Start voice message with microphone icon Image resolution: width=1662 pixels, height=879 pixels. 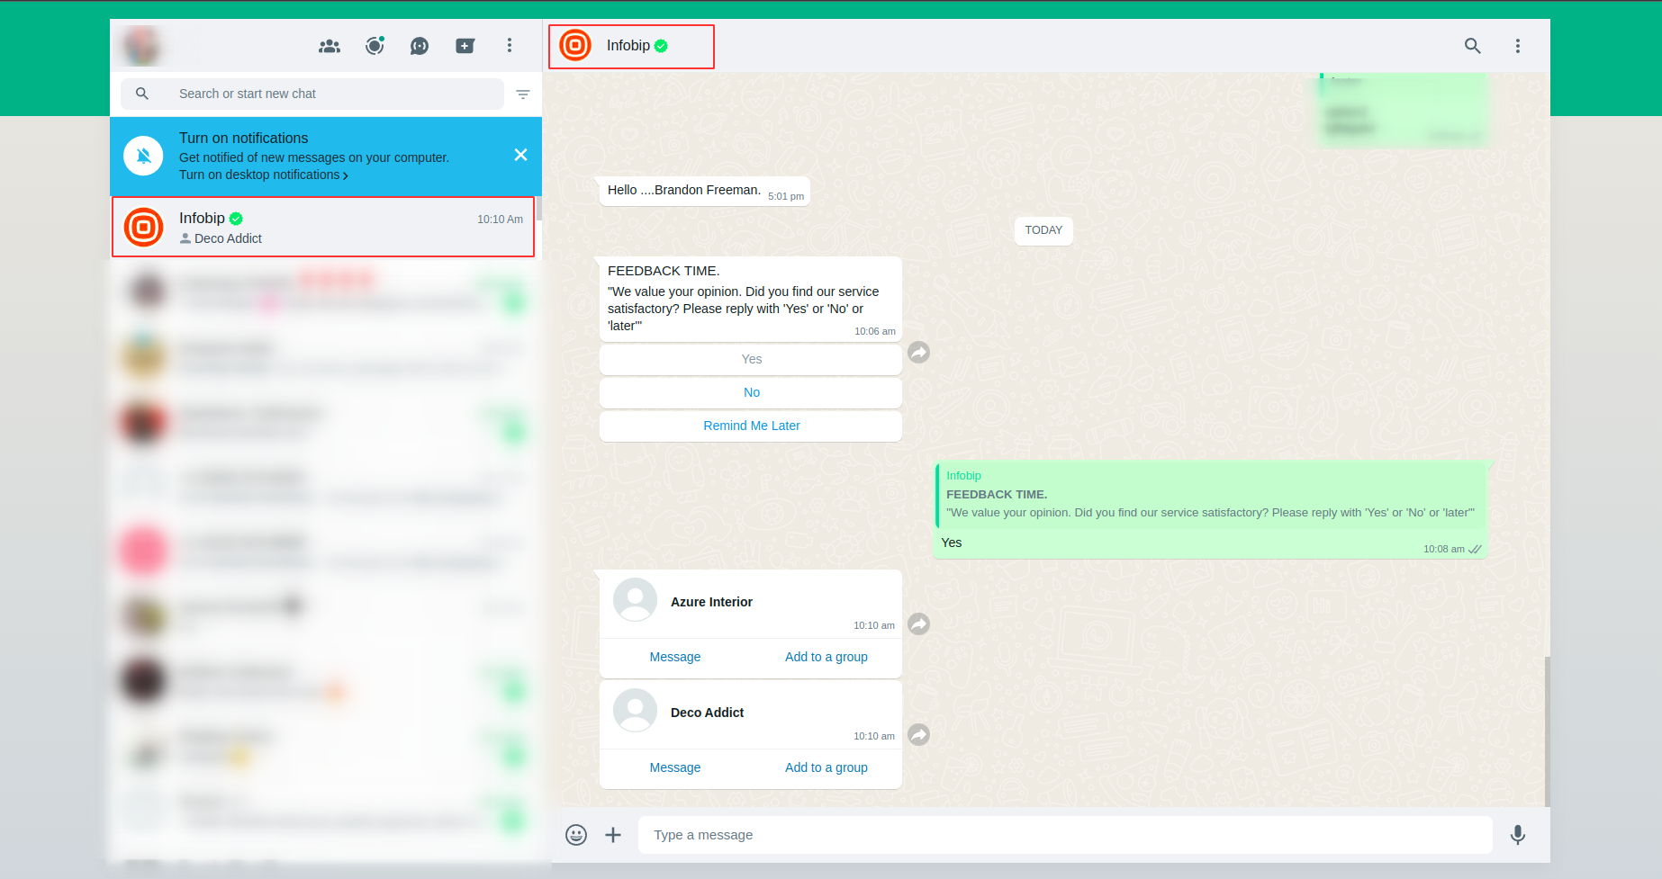[x=1518, y=835]
